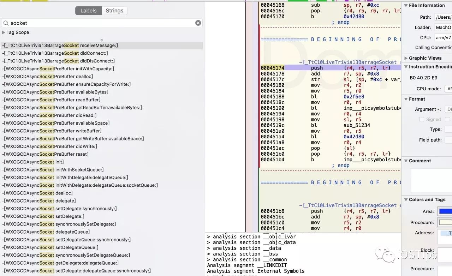Pick the blue Area color swatch
The width and height of the screenshot is (452, 276).
pos(445,211)
